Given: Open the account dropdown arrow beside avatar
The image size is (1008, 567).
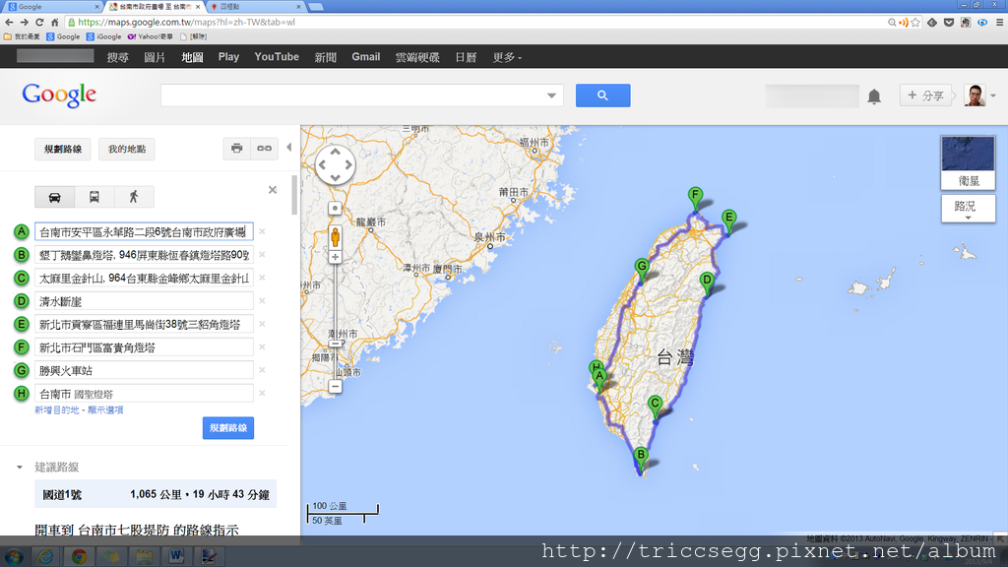Looking at the screenshot, I should (993, 95).
